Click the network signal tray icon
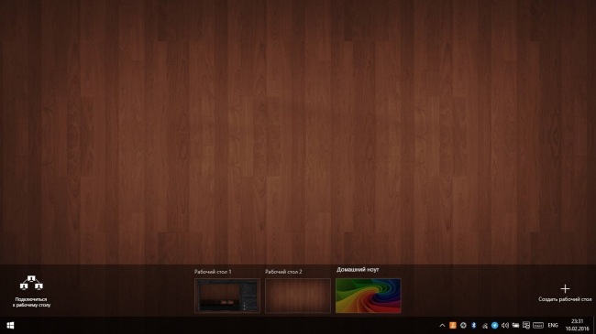The width and height of the screenshot is (596, 334). (x=484, y=325)
